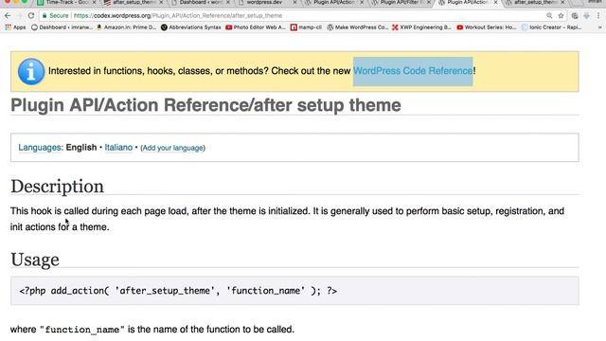Click the 'Plugin API/Action Reference/after setup theme' title

(x=205, y=105)
